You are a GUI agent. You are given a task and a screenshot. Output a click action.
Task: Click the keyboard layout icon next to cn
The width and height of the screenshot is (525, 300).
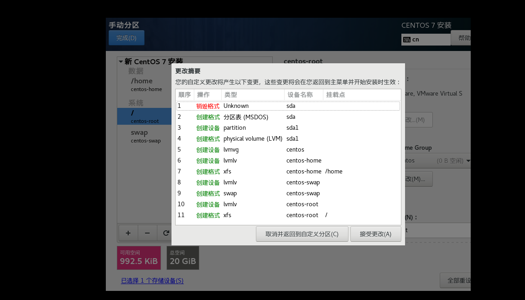tap(407, 40)
